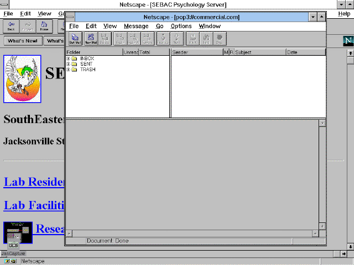
Task: Sort by the Folder column header
Action: [95, 52]
